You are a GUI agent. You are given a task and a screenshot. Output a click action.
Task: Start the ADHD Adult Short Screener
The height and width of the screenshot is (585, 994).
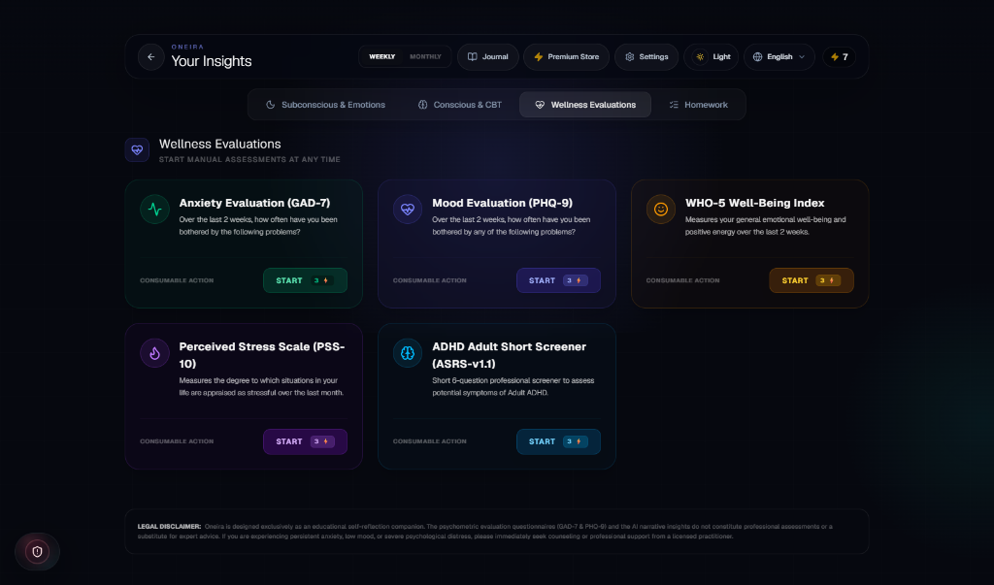click(x=558, y=441)
